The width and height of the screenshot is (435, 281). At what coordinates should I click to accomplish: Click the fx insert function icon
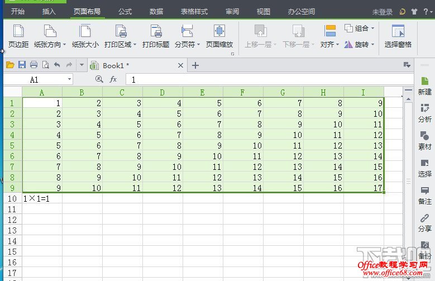coord(113,79)
